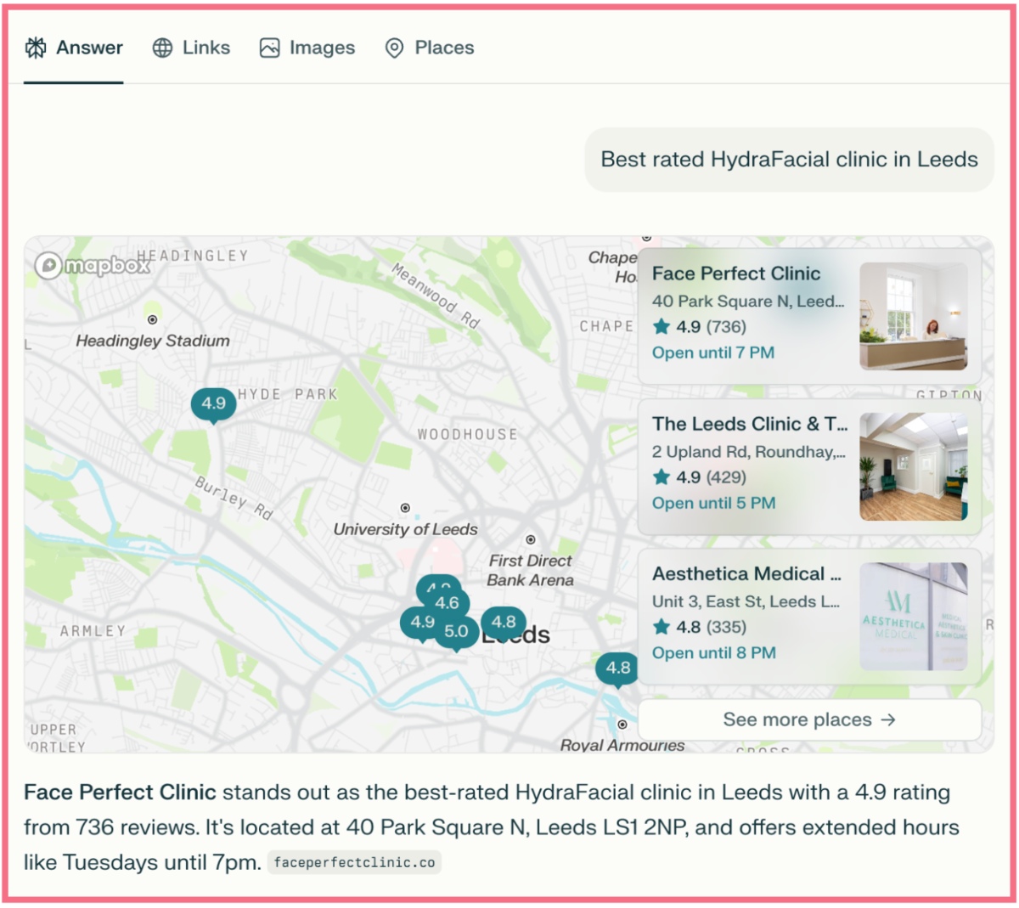Click the Mapbox logo on the map
Viewport: 1019px width, 908px height.
tap(95, 266)
